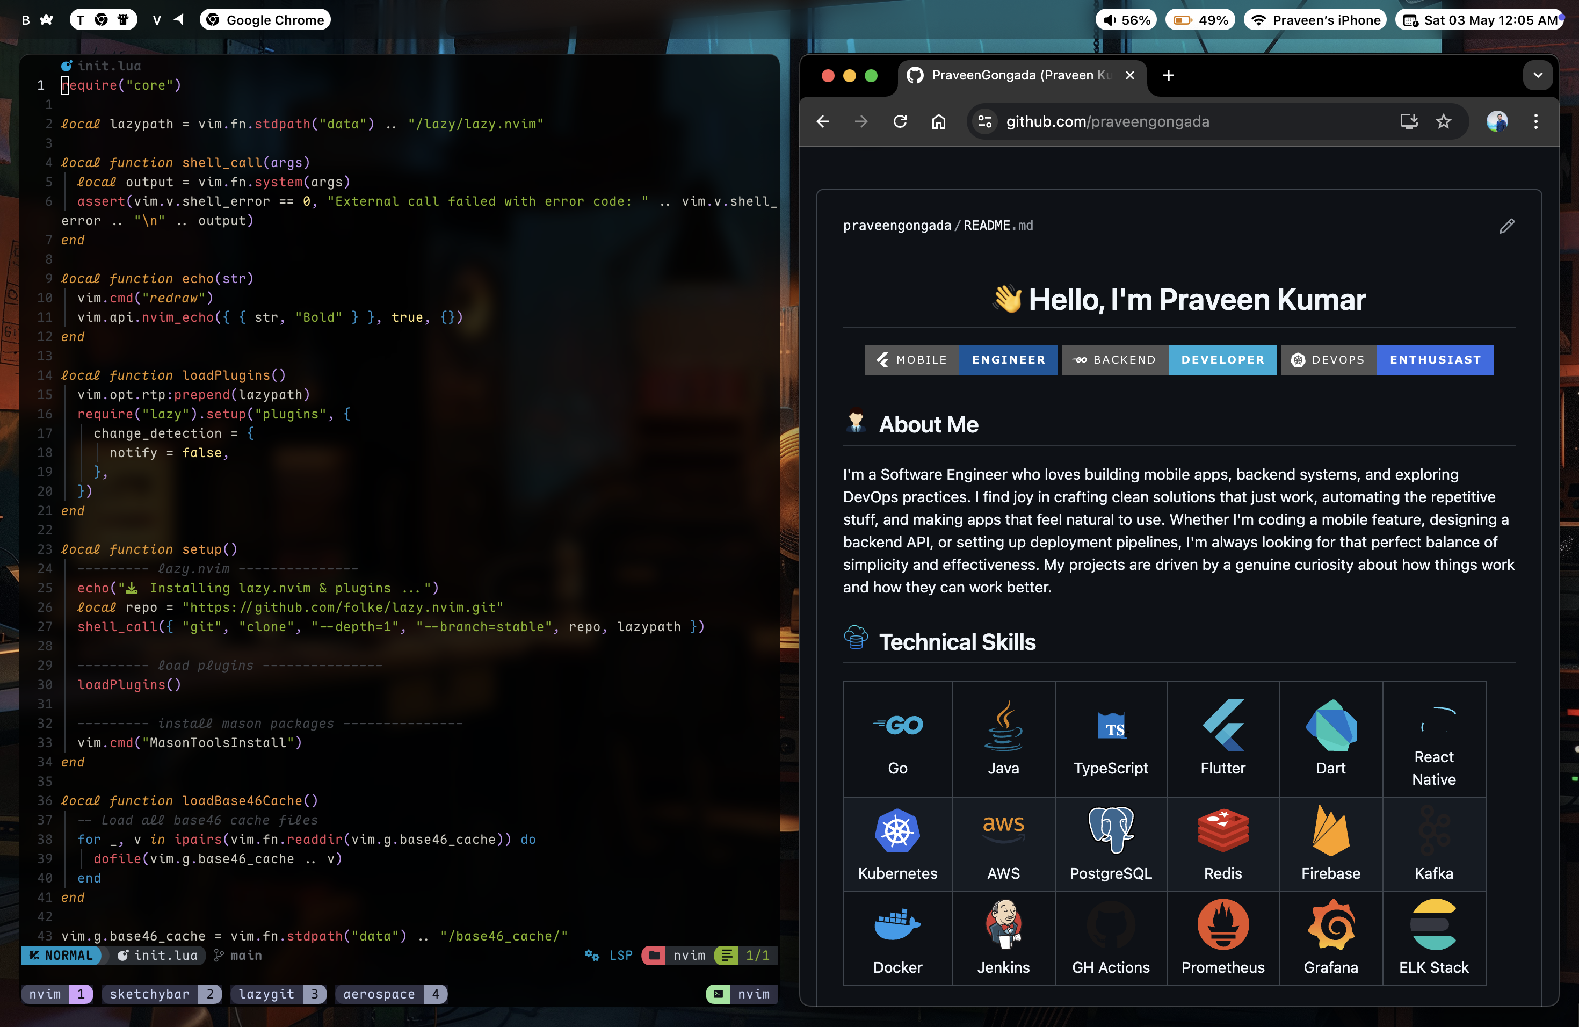
Task: Close the PraveenGongada tab
Action: coord(1130,75)
